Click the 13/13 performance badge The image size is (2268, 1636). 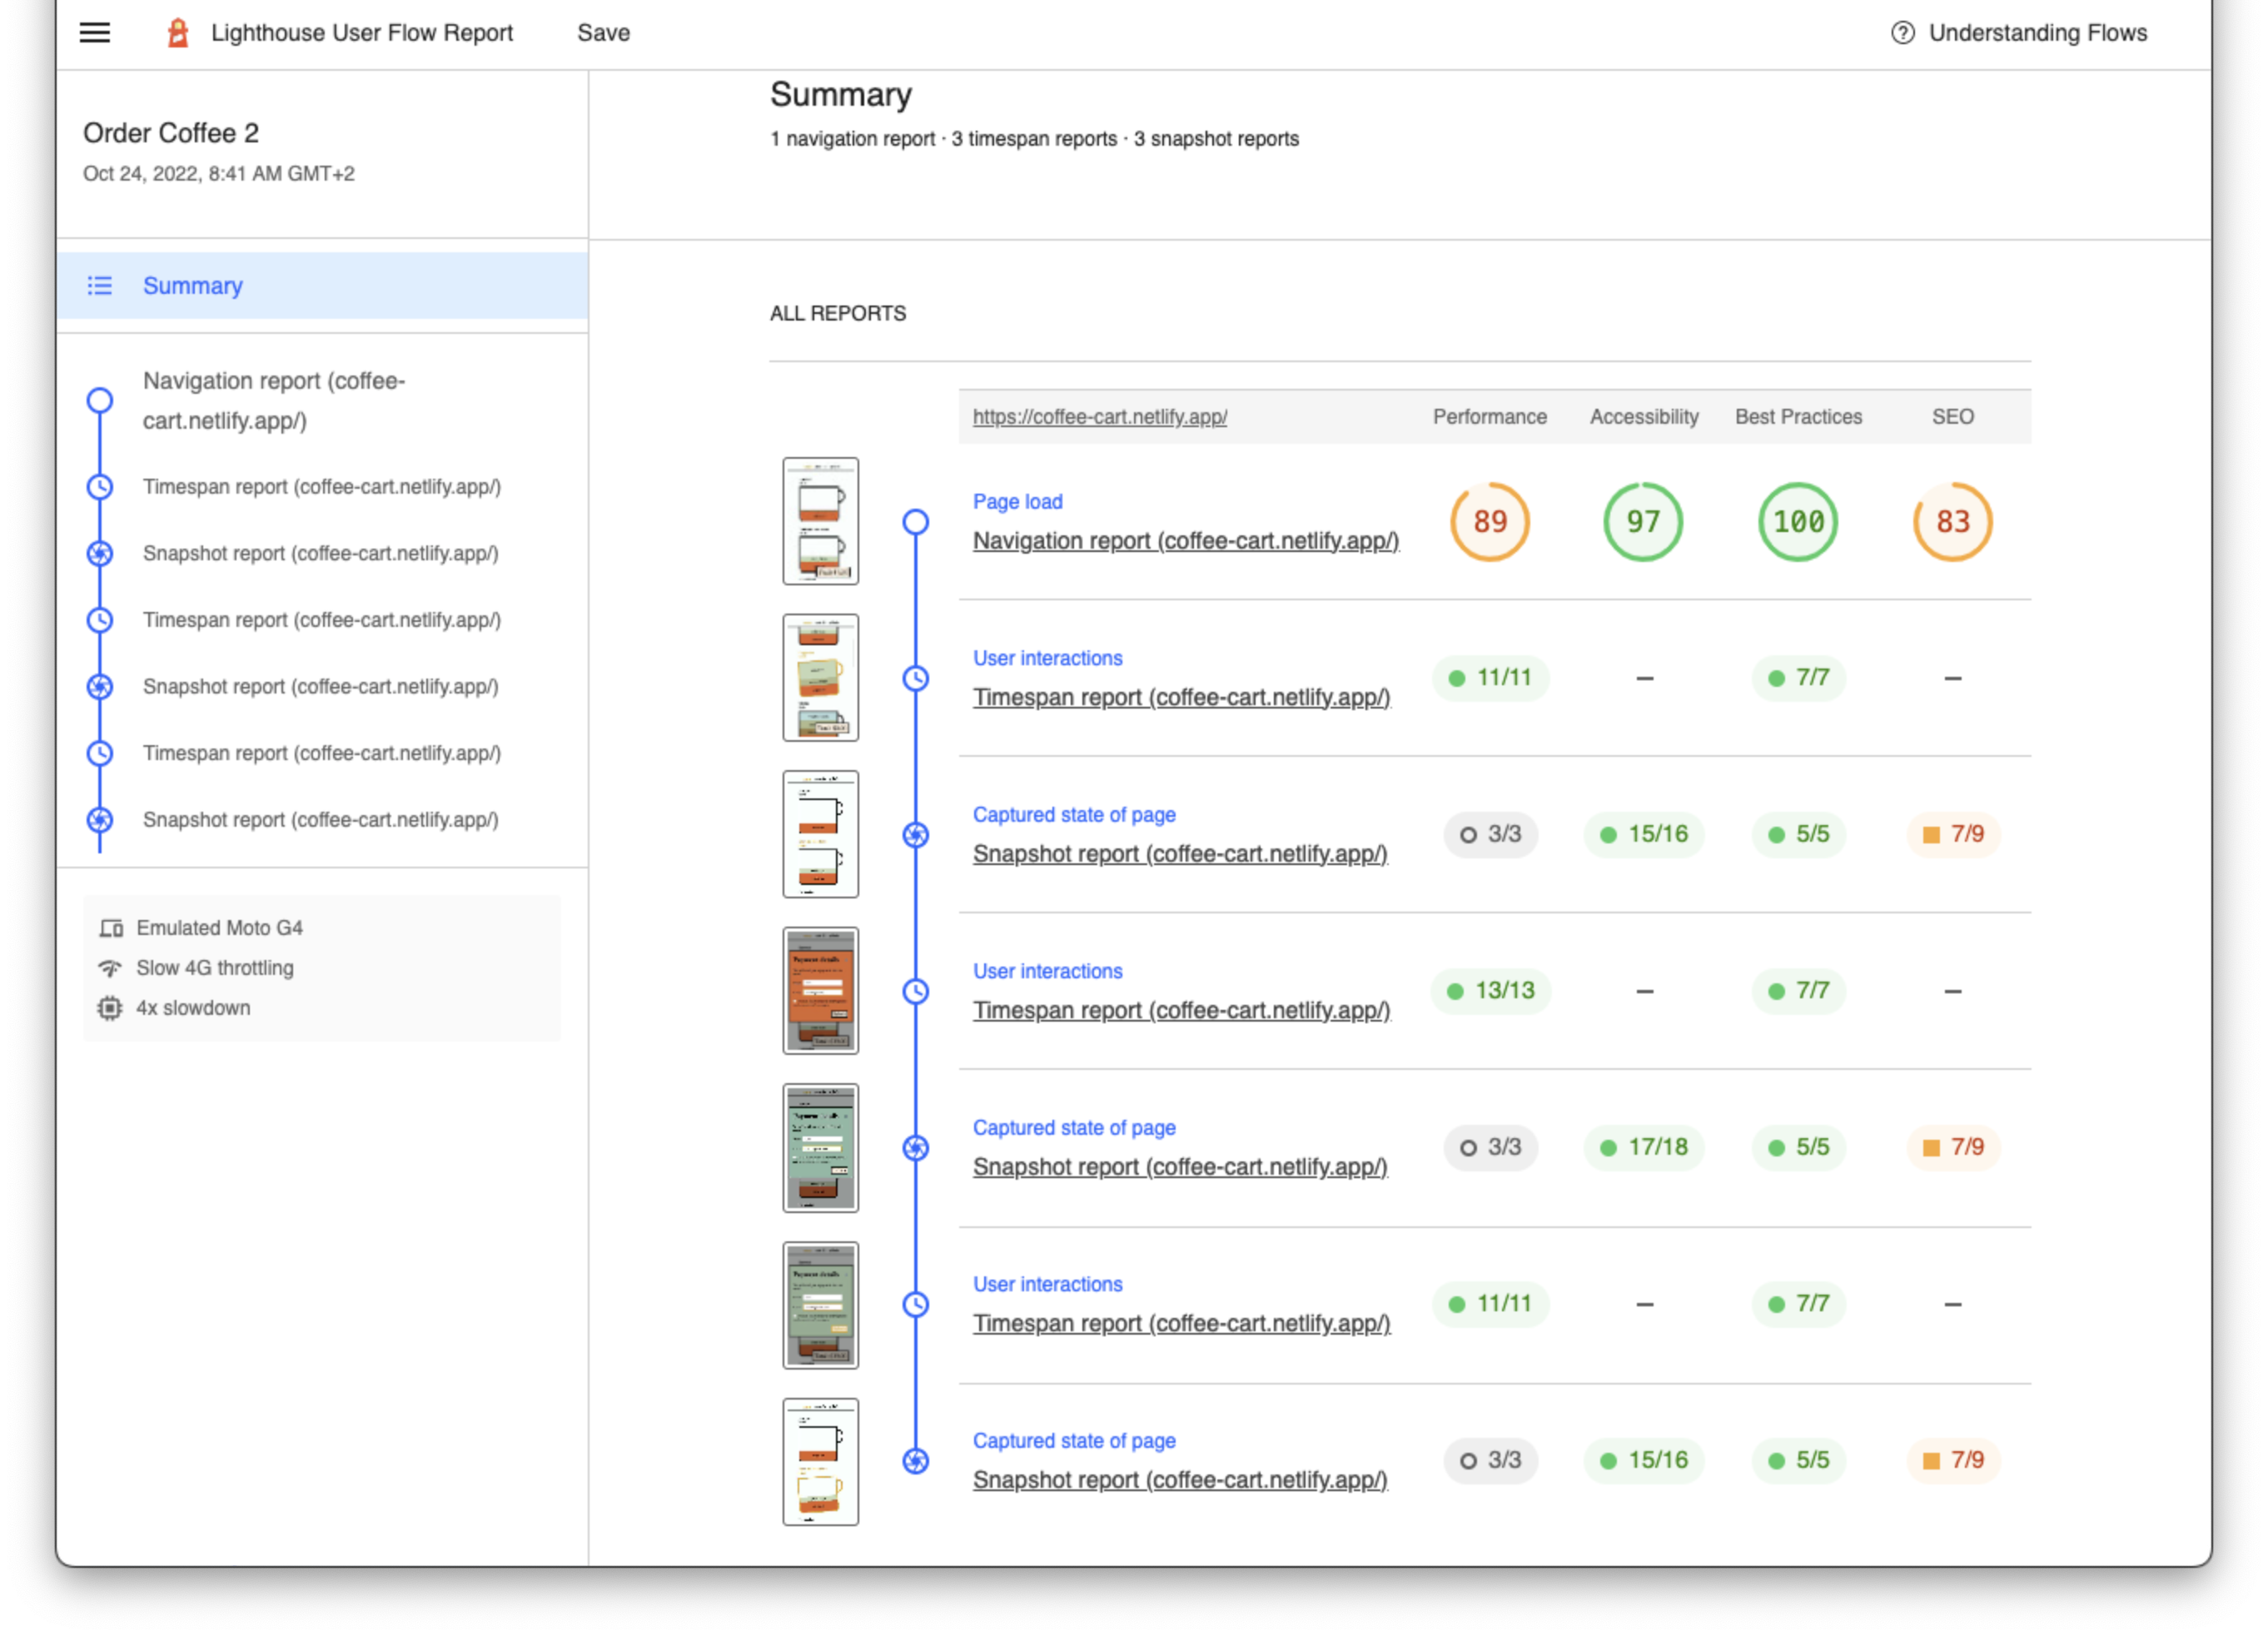click(1491, 991)
